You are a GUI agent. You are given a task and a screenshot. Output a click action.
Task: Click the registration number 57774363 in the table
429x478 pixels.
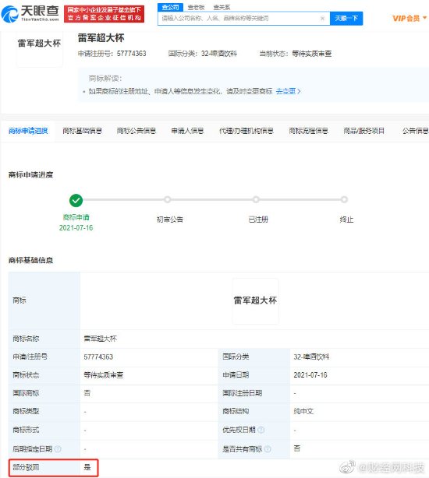tap(98, 357)
